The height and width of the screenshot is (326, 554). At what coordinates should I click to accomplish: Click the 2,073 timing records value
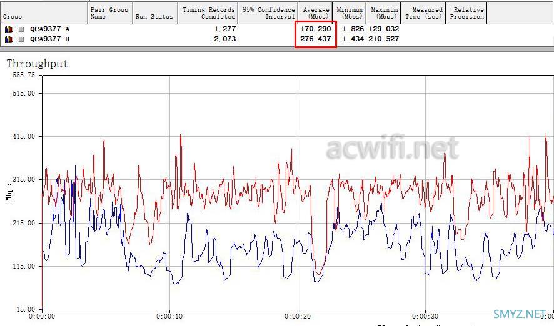click(x=224, y=39)
